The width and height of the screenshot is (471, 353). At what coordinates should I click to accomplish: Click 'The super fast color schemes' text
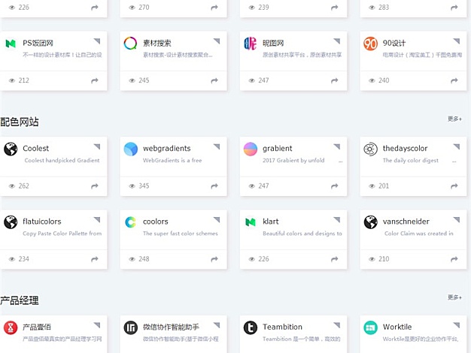181,234
